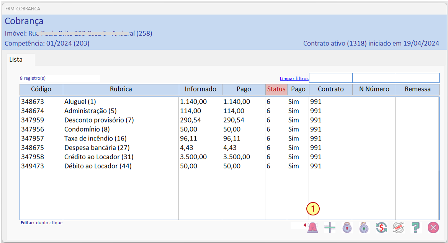Focus the filter field above Remessa column
448x243 pixels.
[418, 78]
